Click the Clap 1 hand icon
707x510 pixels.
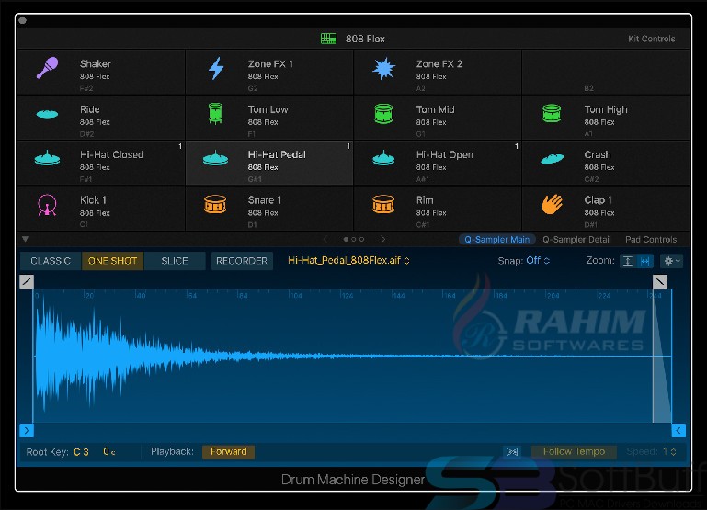point(552,205)
